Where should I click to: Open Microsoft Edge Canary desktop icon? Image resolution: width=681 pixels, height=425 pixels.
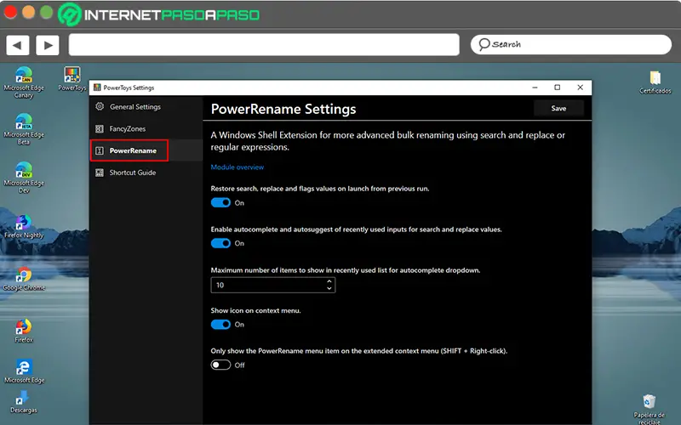click(23, 76)
